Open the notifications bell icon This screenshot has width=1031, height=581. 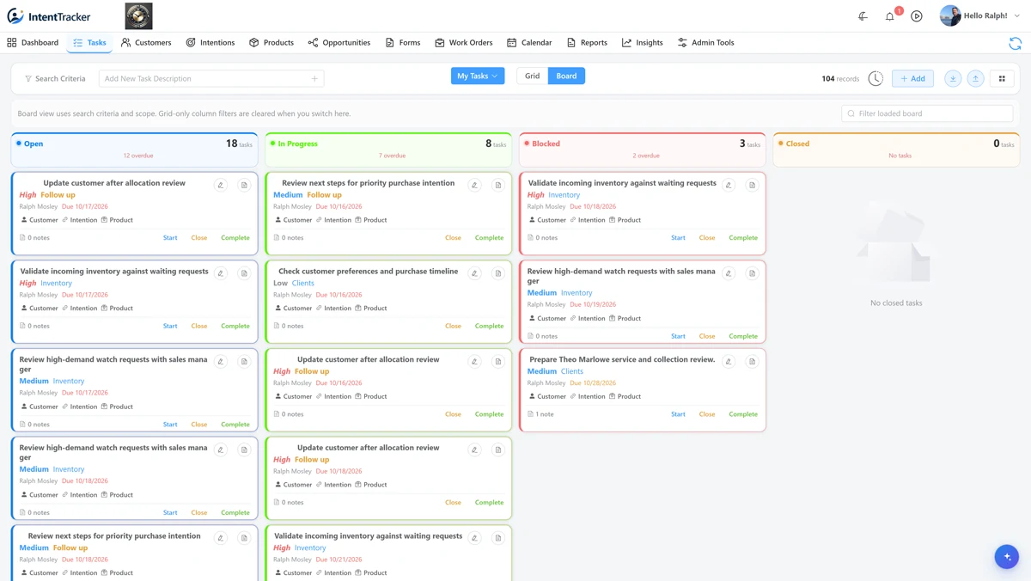890,16
